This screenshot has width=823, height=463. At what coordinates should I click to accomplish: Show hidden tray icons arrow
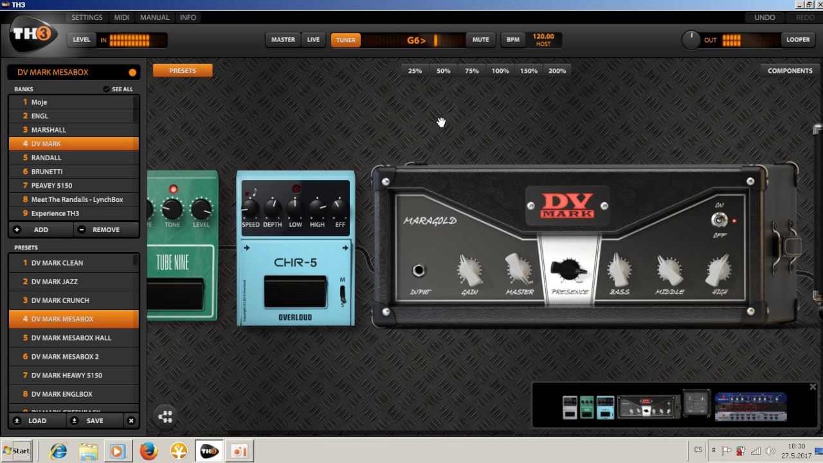coord(713,451)
